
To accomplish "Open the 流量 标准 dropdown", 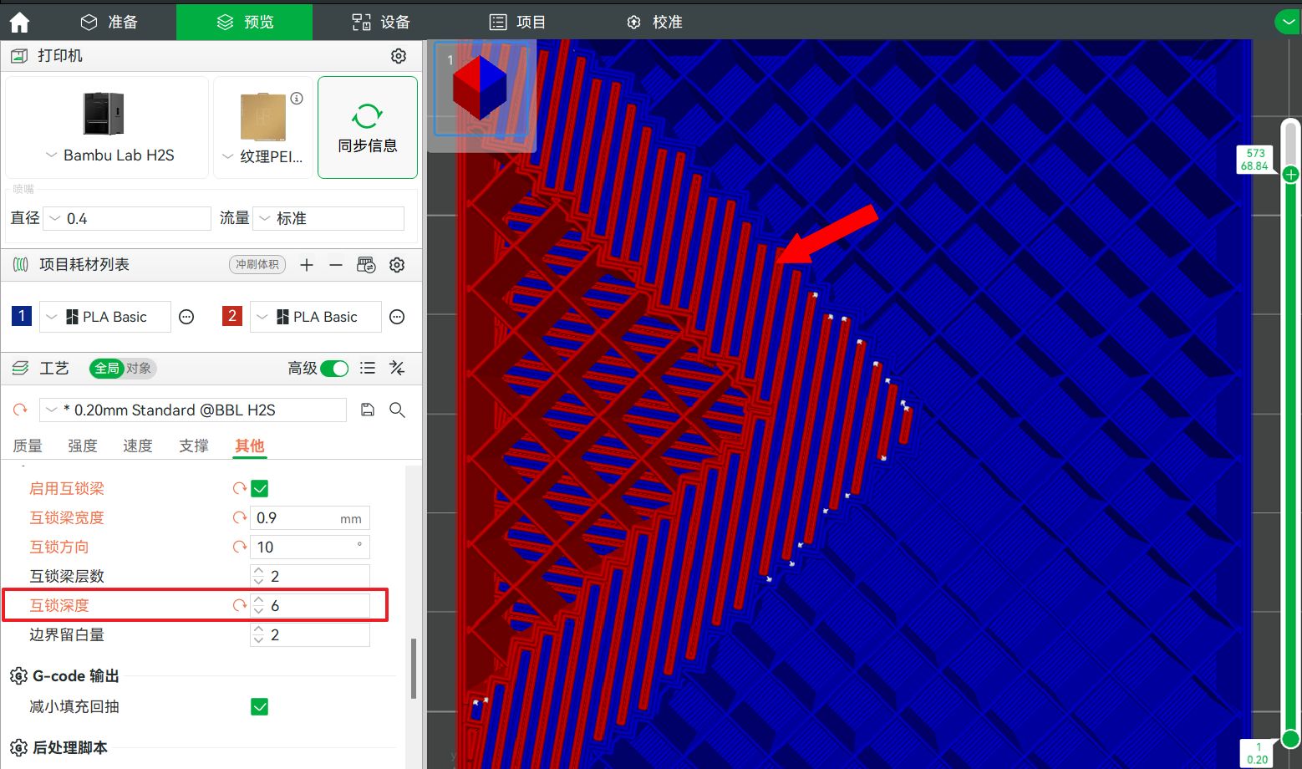I will click(x=328, y=219).
